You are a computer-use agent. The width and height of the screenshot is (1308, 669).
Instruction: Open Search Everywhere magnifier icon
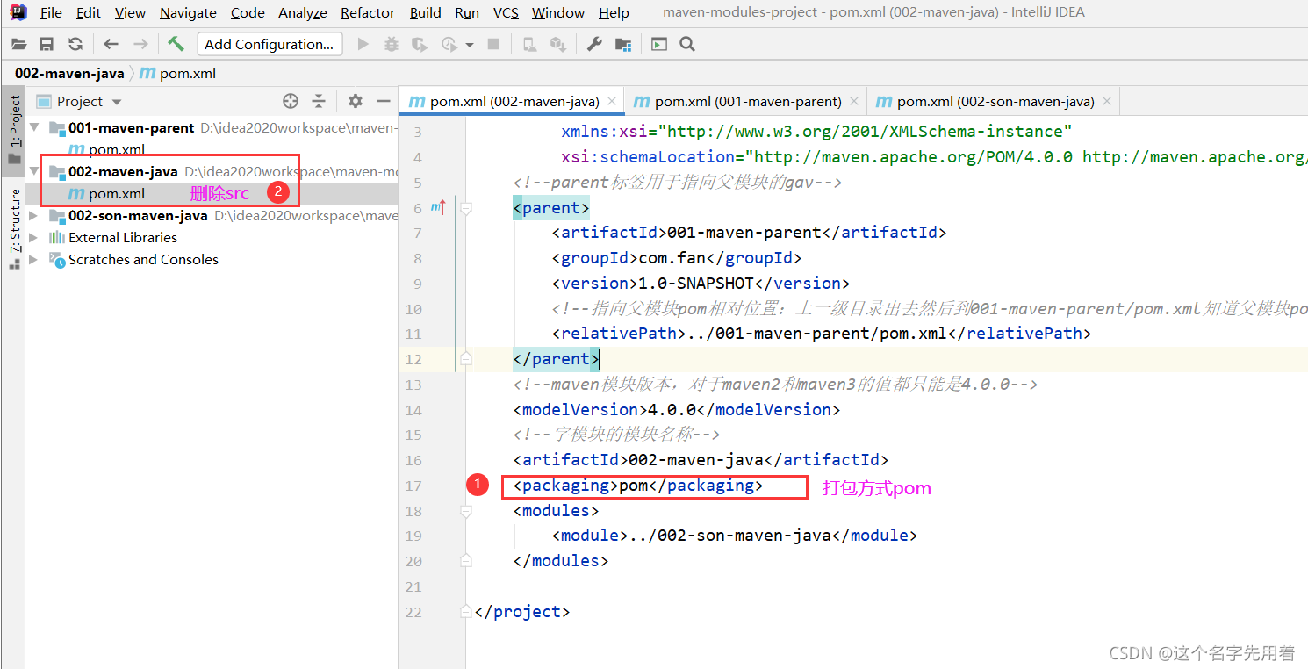[x=687, y=44]
